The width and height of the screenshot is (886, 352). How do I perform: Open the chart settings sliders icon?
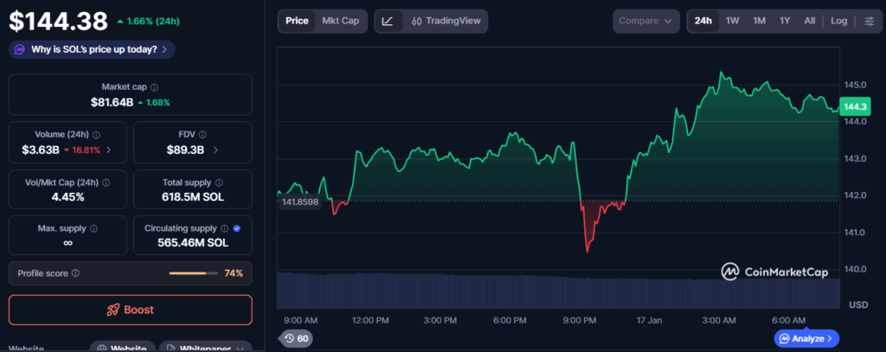click(x=869, y=21)
